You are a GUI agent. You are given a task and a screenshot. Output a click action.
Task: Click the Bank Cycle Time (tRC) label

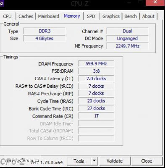[51, 109]
